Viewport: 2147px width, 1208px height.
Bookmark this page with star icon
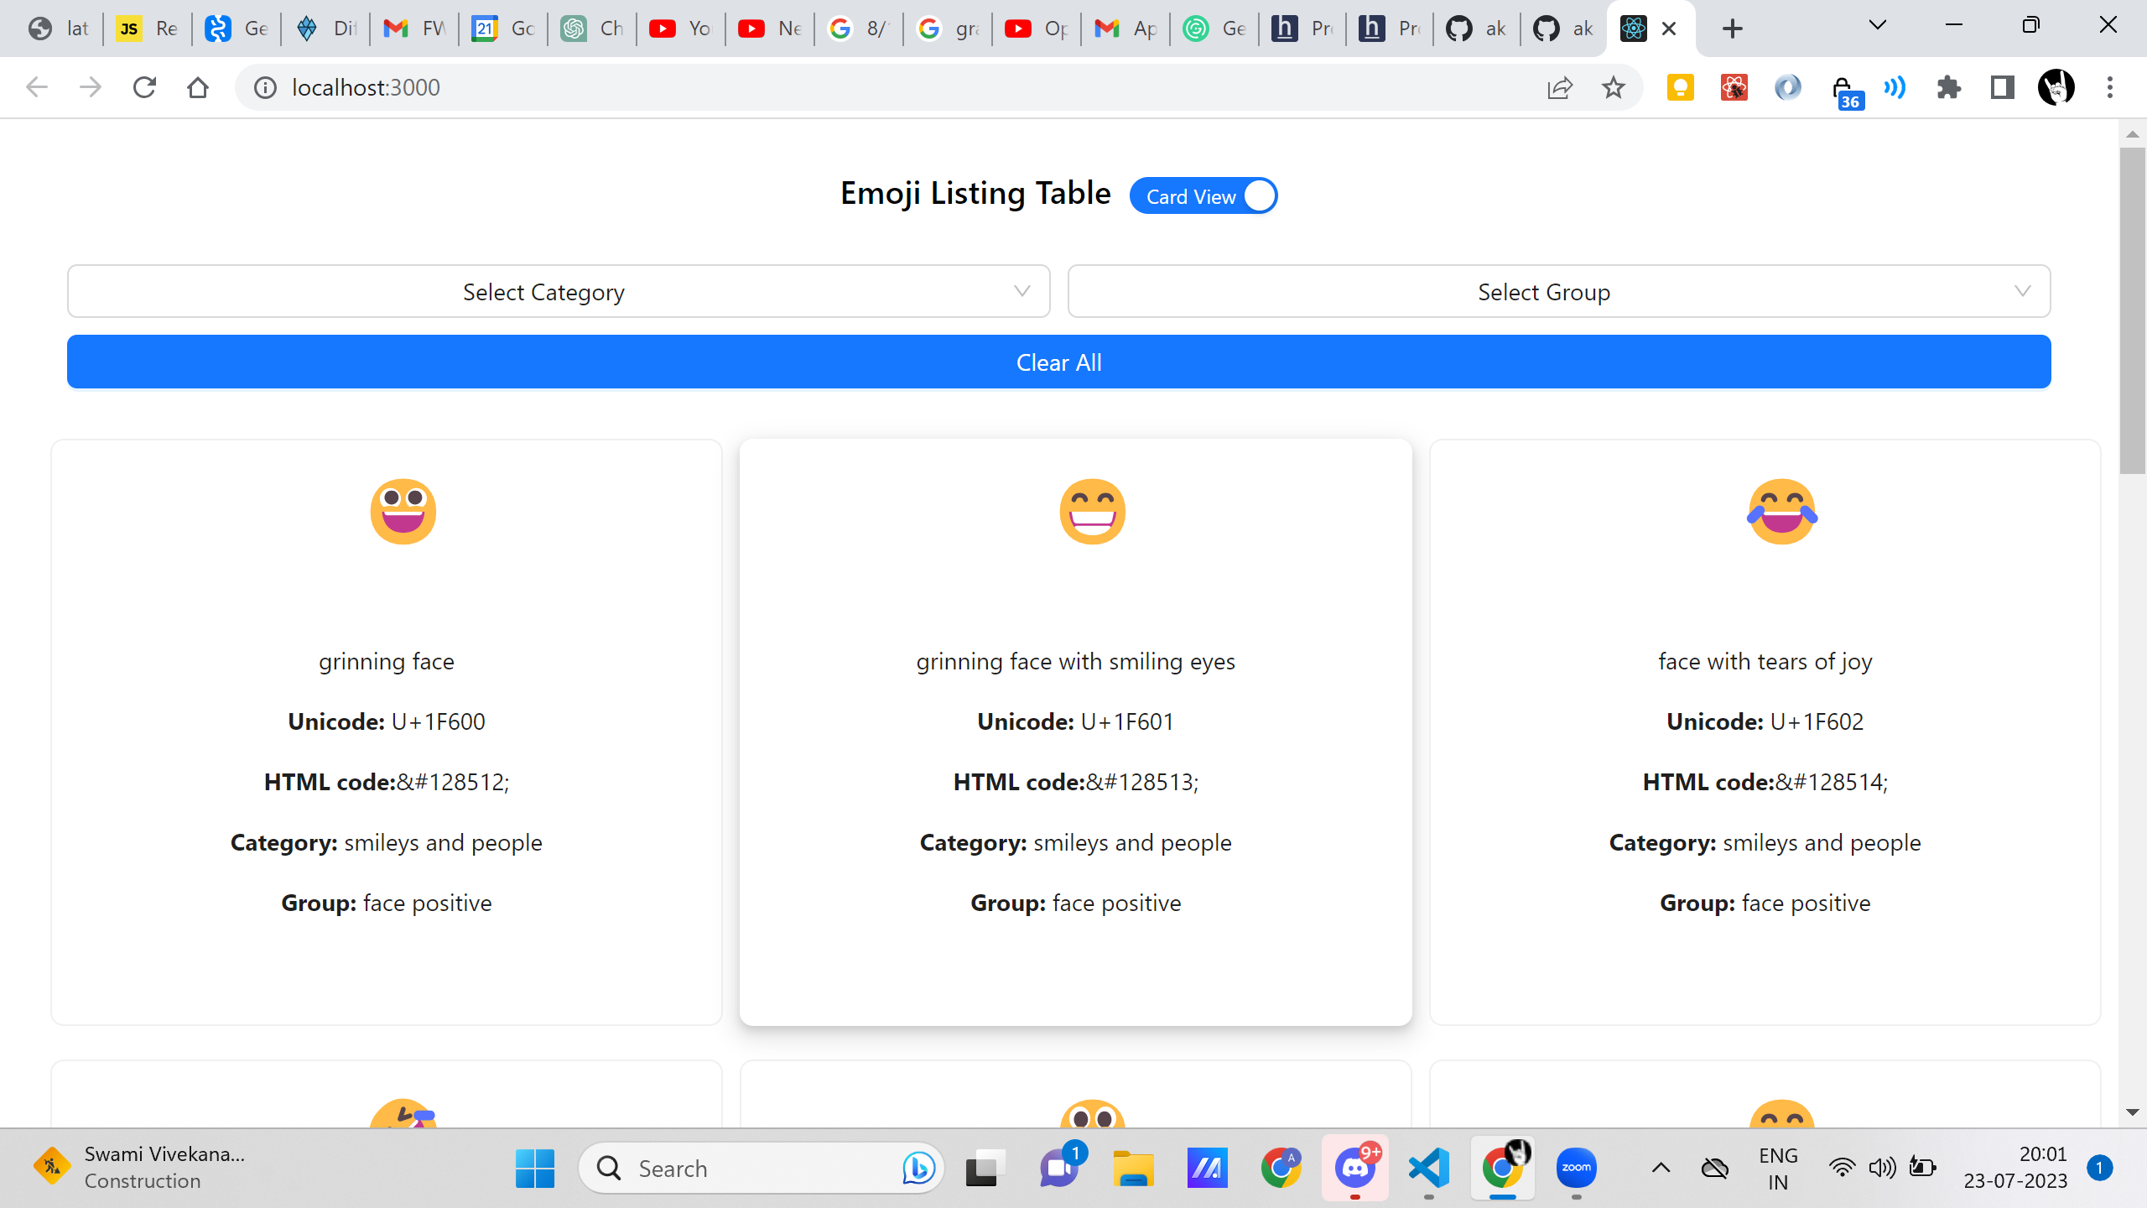pos(1613,87)
